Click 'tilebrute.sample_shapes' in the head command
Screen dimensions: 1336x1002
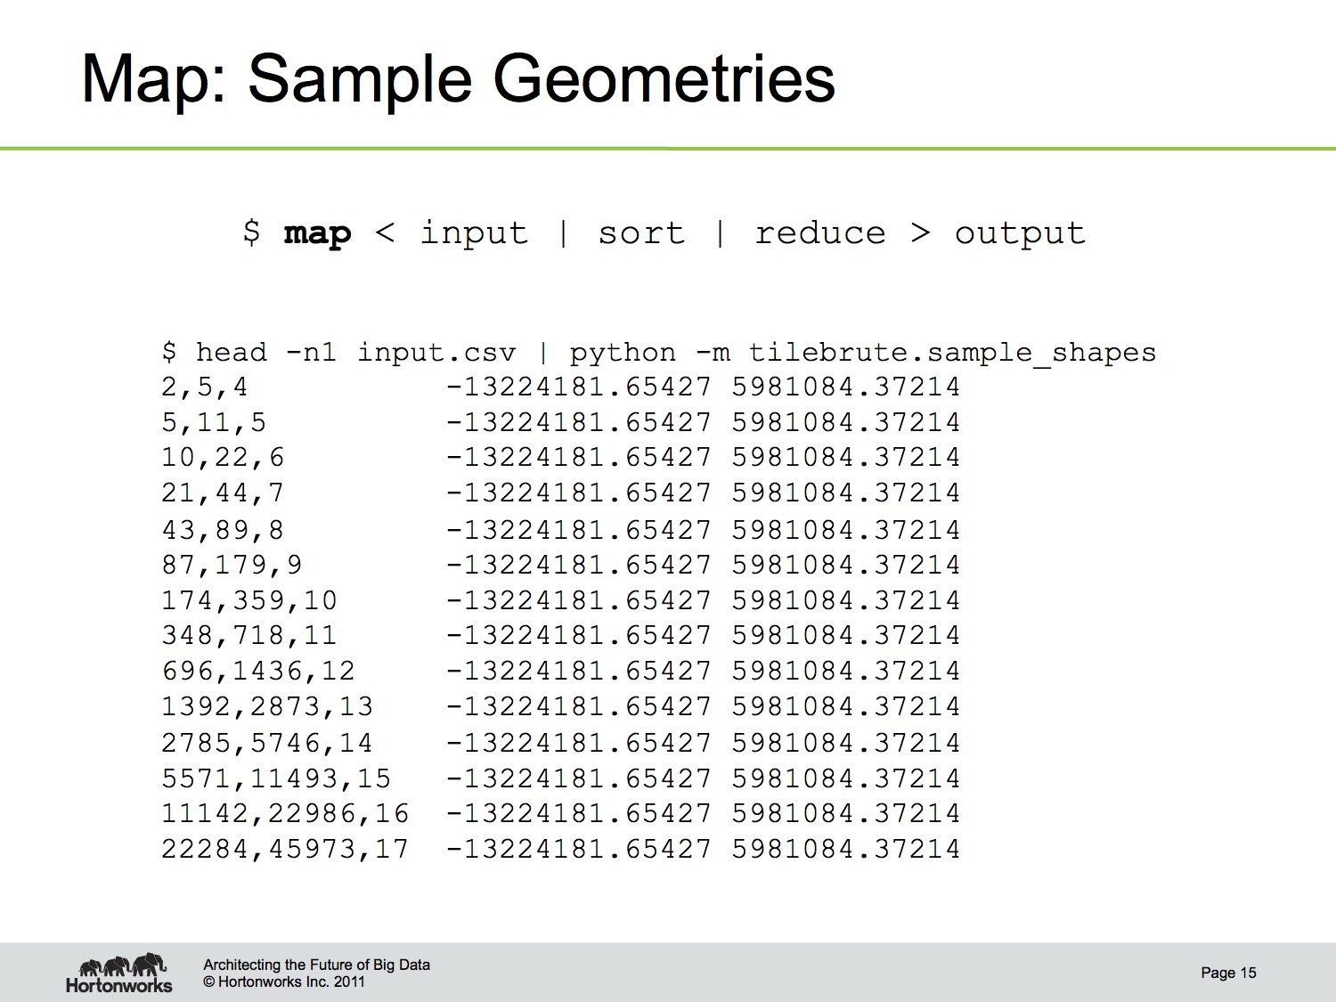point(952,353)
